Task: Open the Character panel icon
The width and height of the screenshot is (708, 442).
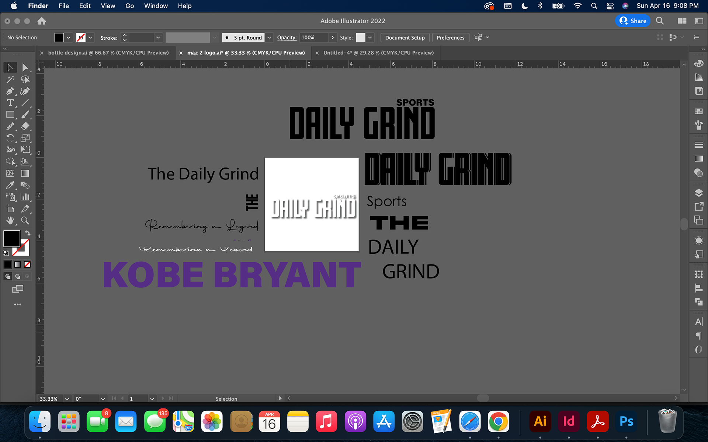Action: pos(698,322)
